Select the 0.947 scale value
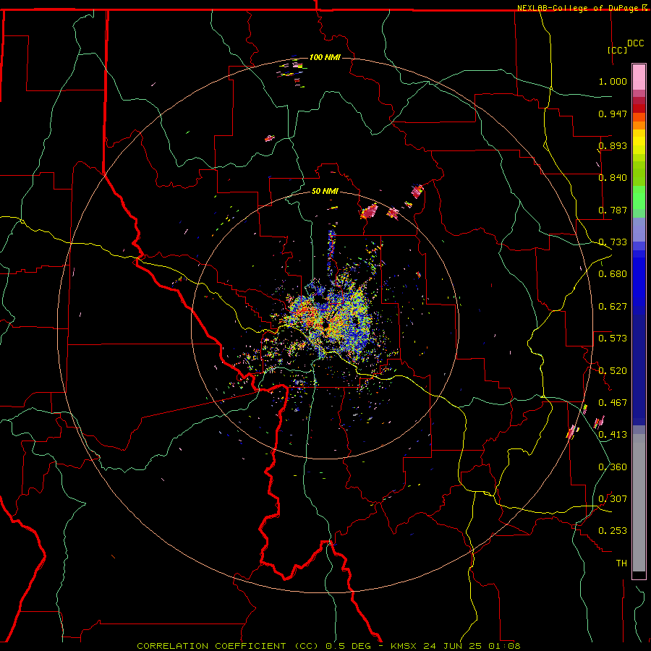Screen dimensions: 651x651 [613, 114]
